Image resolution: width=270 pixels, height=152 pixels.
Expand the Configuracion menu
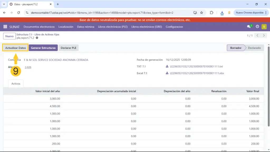point(174,27)
